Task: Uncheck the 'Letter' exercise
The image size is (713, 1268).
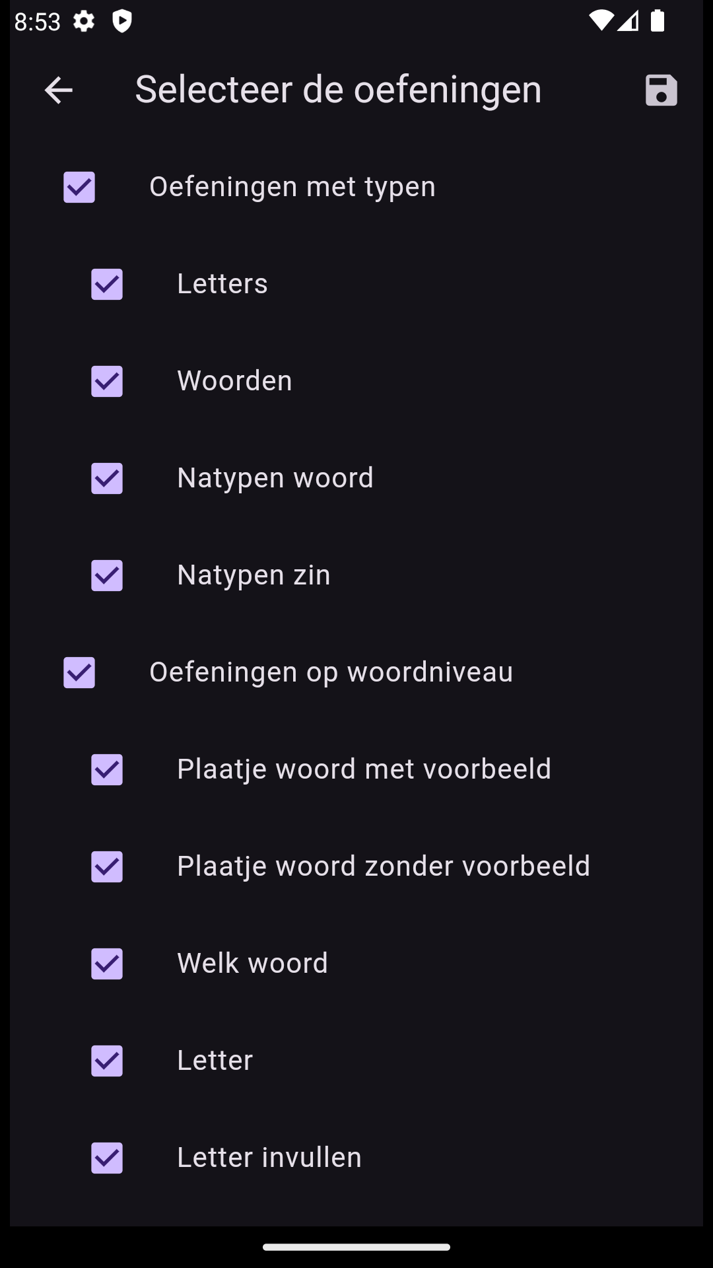Action: pyautogui.click(x=107, y=1061)
